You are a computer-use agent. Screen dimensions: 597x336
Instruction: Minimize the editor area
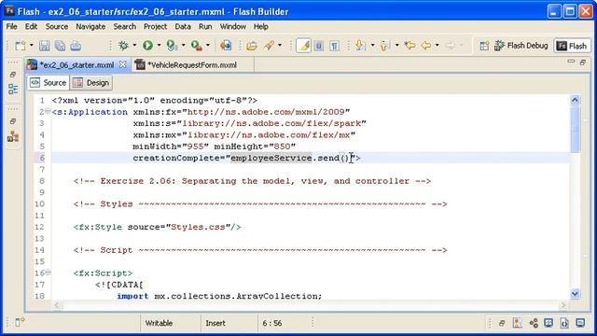coord(571,62)
